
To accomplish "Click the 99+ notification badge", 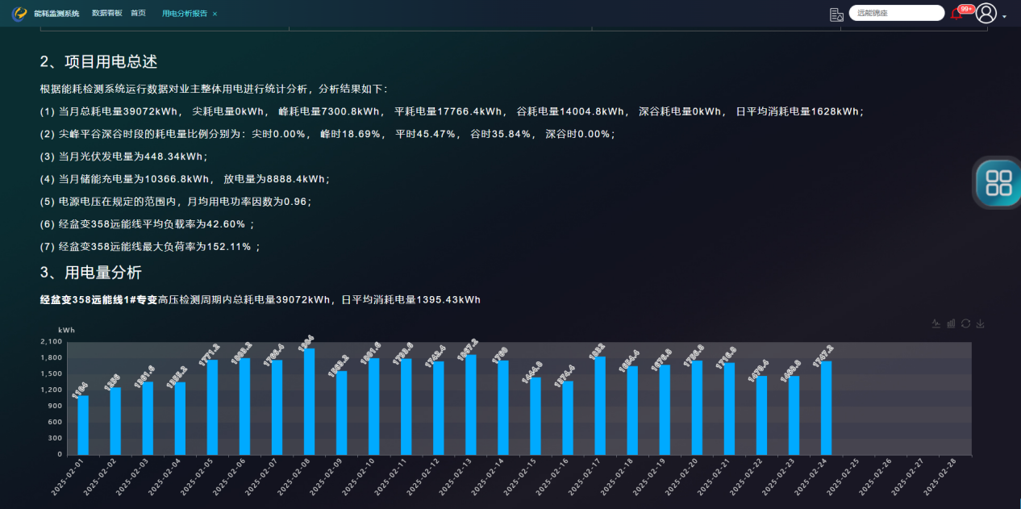I will (x=966, y=9).
